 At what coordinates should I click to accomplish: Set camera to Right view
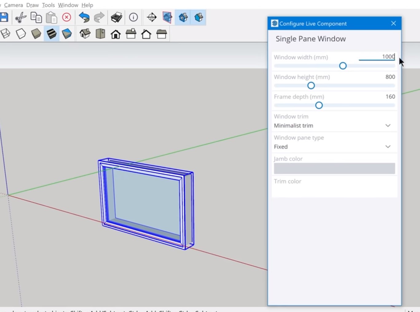pyautogui.click(x=131, y=34)
